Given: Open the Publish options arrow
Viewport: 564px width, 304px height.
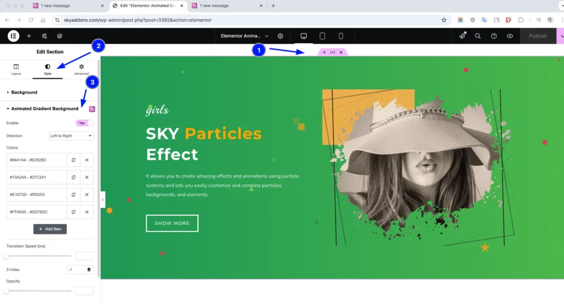Looking at the screenshot, I should 561,36.
